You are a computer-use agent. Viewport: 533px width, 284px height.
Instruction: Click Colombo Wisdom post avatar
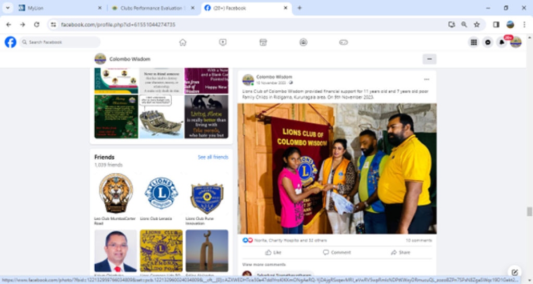pos(248,80)
